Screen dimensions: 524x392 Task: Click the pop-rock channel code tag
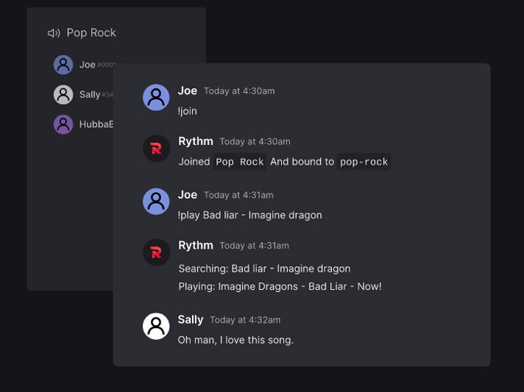point(364,162)
